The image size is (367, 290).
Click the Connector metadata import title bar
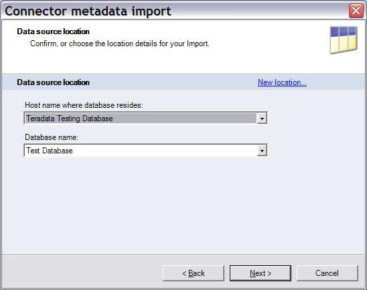(175, 11)
